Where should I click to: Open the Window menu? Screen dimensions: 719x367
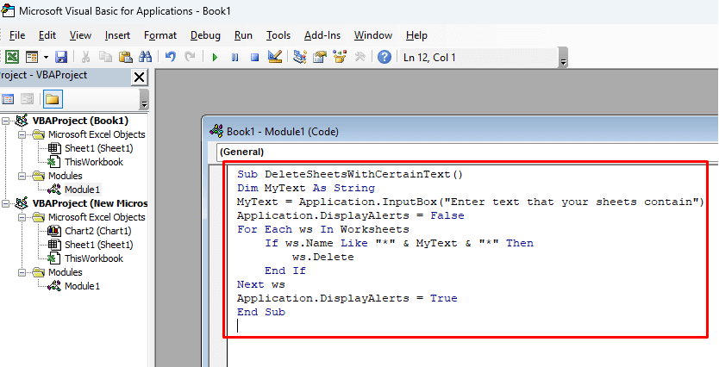pyautogui.click(x=373, y=35)
